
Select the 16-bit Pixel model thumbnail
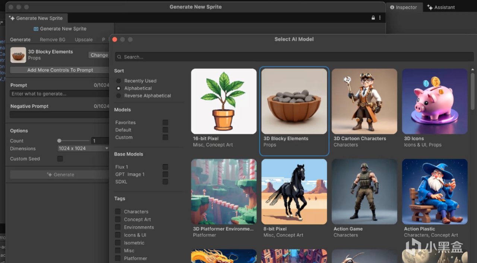(x=224, y=101)
